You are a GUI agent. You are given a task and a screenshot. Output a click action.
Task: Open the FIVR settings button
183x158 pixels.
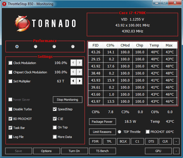95,141
